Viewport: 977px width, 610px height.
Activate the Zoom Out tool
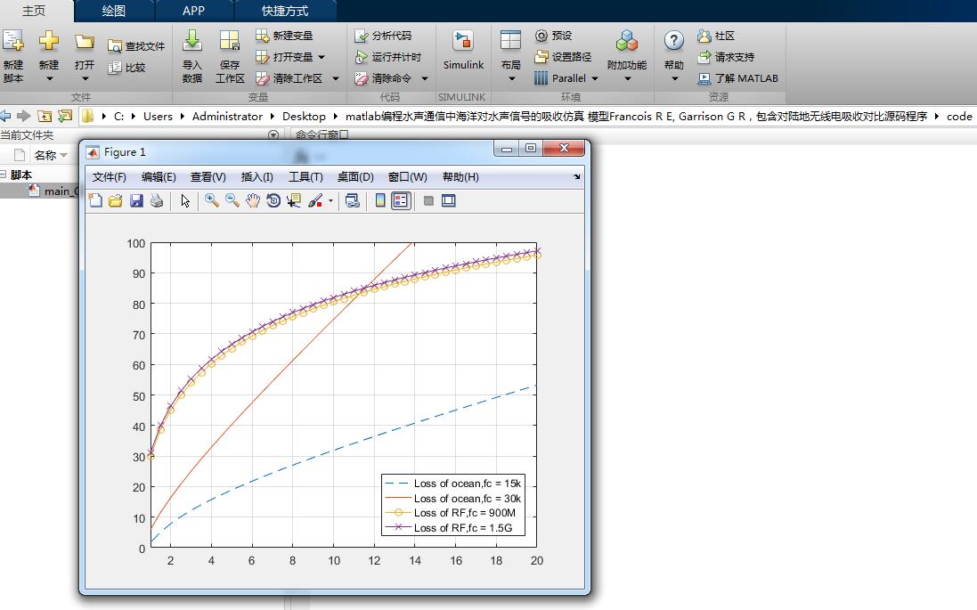tap(232, 200)
